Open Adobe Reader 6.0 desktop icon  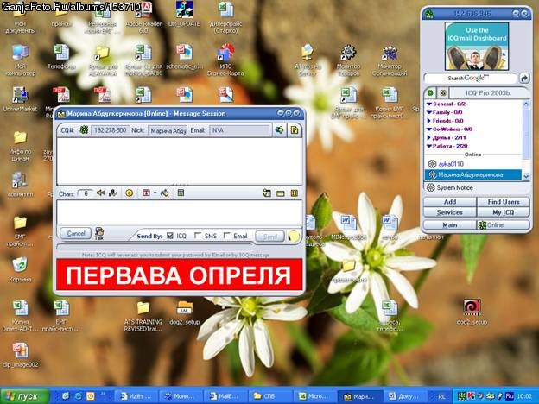[143, 18]
